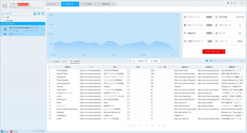Click the 製品名 column header

click(x=68, y=67)
